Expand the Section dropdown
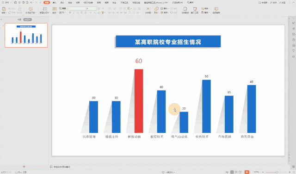 (62, 12)
